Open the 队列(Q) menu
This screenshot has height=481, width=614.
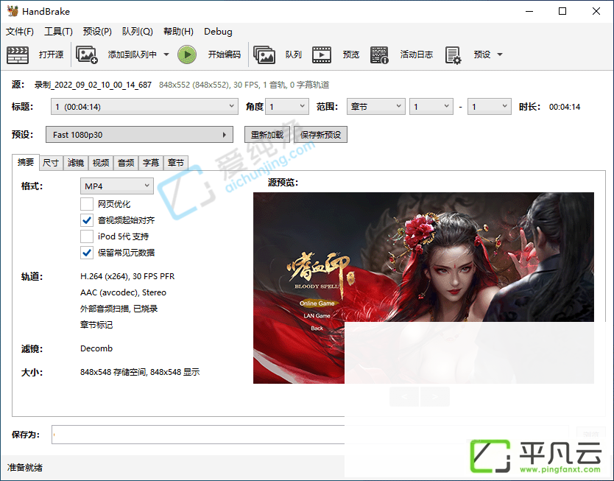(138, 32)
